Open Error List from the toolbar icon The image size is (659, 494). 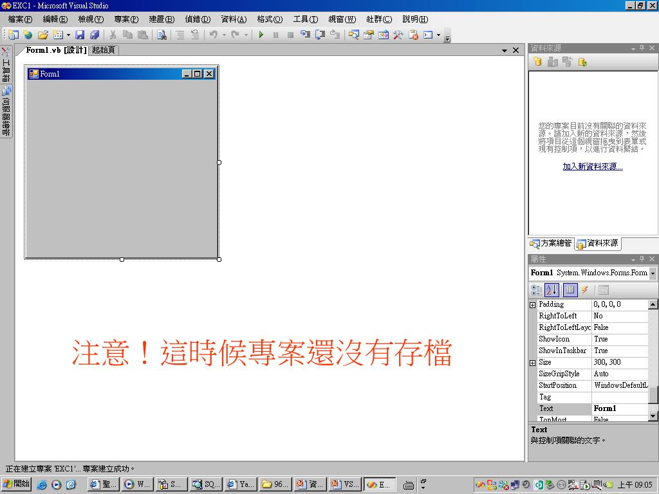pos(413,35)
